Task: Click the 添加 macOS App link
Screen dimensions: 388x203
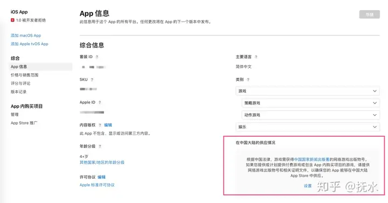Action: (26, 36)
